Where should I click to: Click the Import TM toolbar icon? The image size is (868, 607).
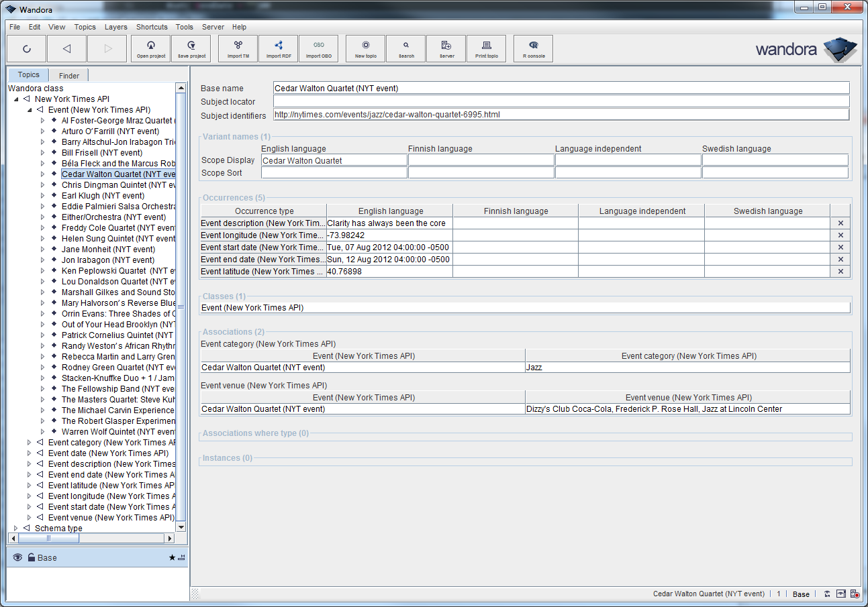pos(238,48)
